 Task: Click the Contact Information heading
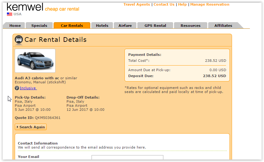pos(38,143)
